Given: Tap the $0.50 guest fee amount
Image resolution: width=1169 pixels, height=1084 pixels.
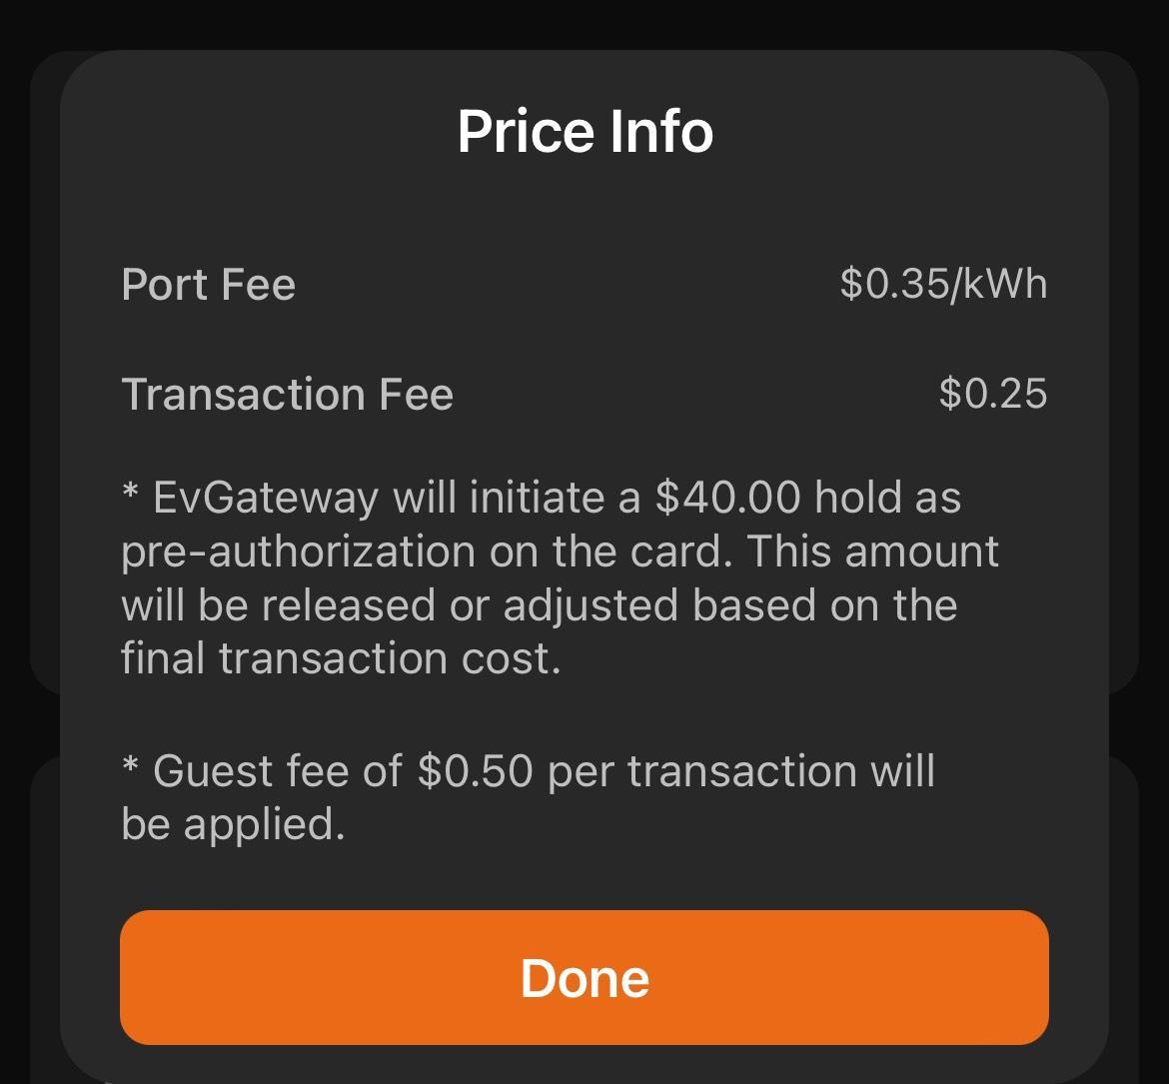Looking at the screenshot, I should point(475,771).
